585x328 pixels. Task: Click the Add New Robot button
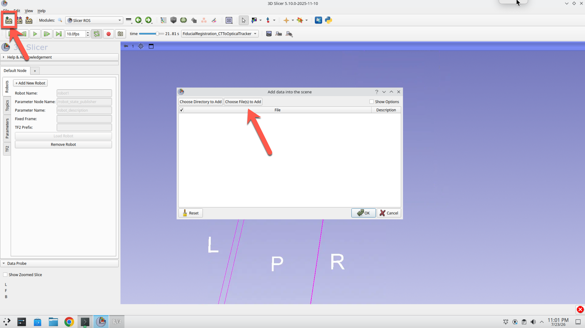tap(30, 83)
